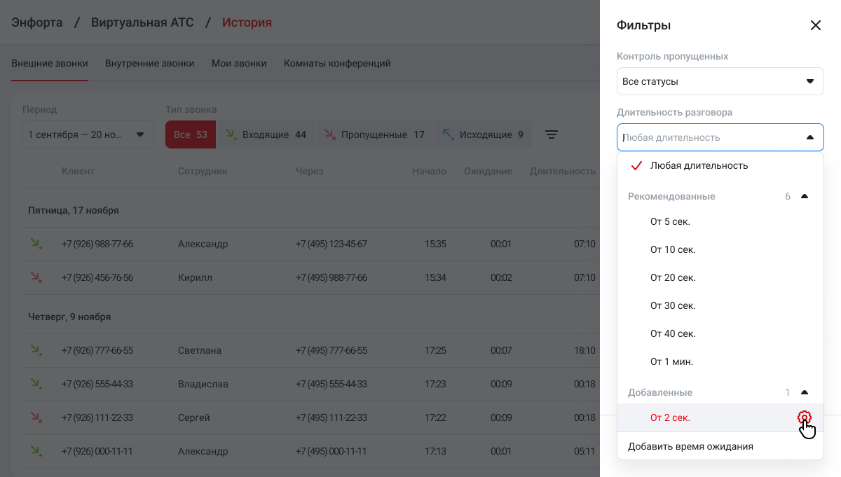Viewport: 841px width, 477px height.
Task: Switch to the Внутренние звонки tab
Action: 149,63
